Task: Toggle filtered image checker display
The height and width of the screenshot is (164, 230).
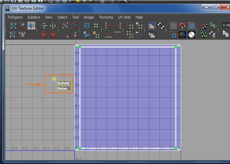Action: click(161, 26)
